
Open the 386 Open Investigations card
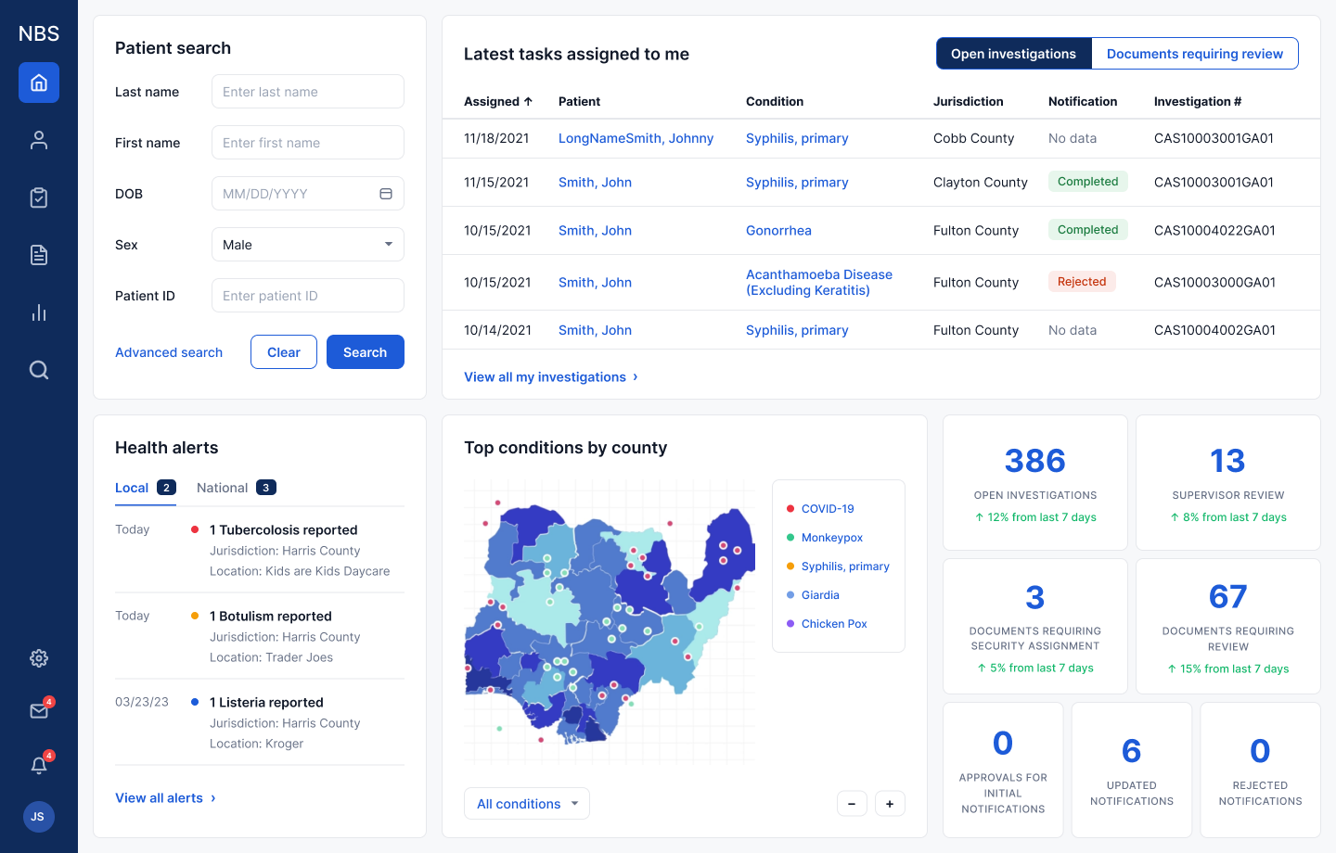click(1035, 482)
